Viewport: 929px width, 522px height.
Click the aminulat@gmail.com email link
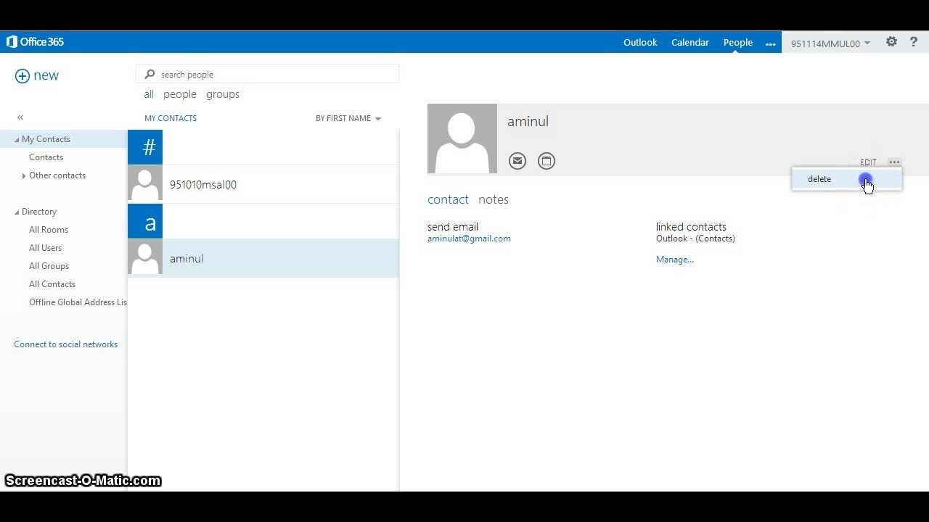469,239
